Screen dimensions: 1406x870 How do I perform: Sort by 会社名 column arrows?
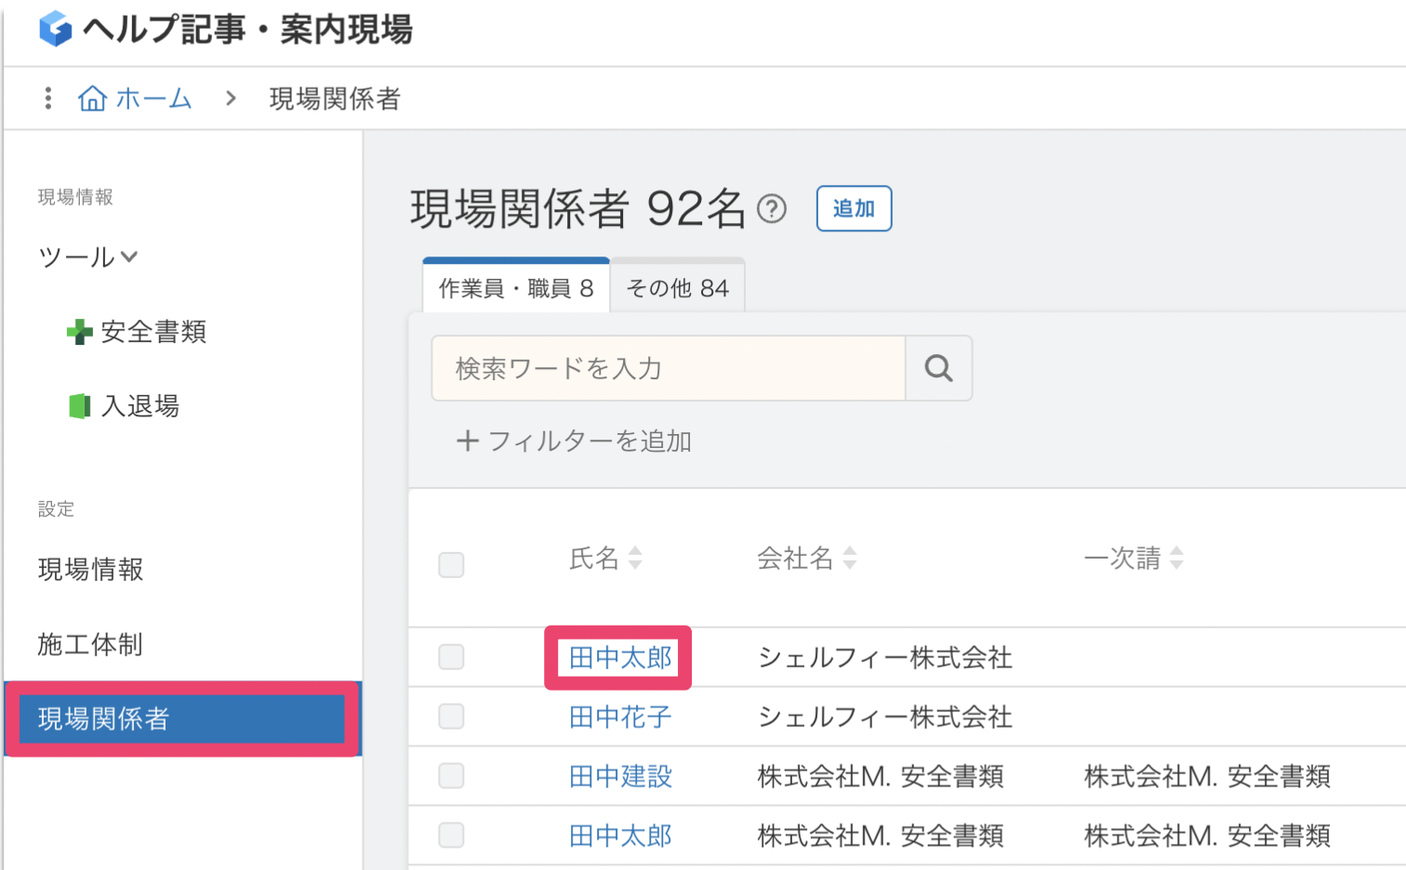pos(849,558)
